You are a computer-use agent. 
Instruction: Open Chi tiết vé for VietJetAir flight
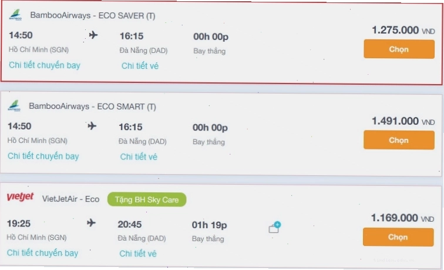click(137, 254)
